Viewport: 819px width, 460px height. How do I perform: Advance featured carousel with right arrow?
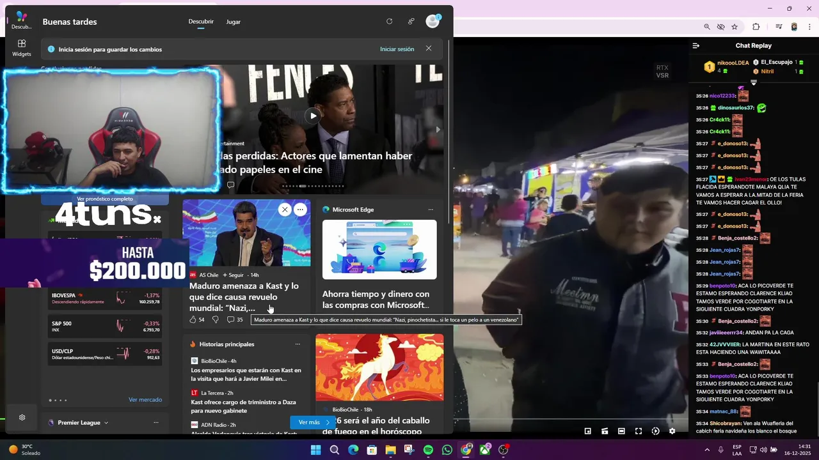[x=438, y=130]
